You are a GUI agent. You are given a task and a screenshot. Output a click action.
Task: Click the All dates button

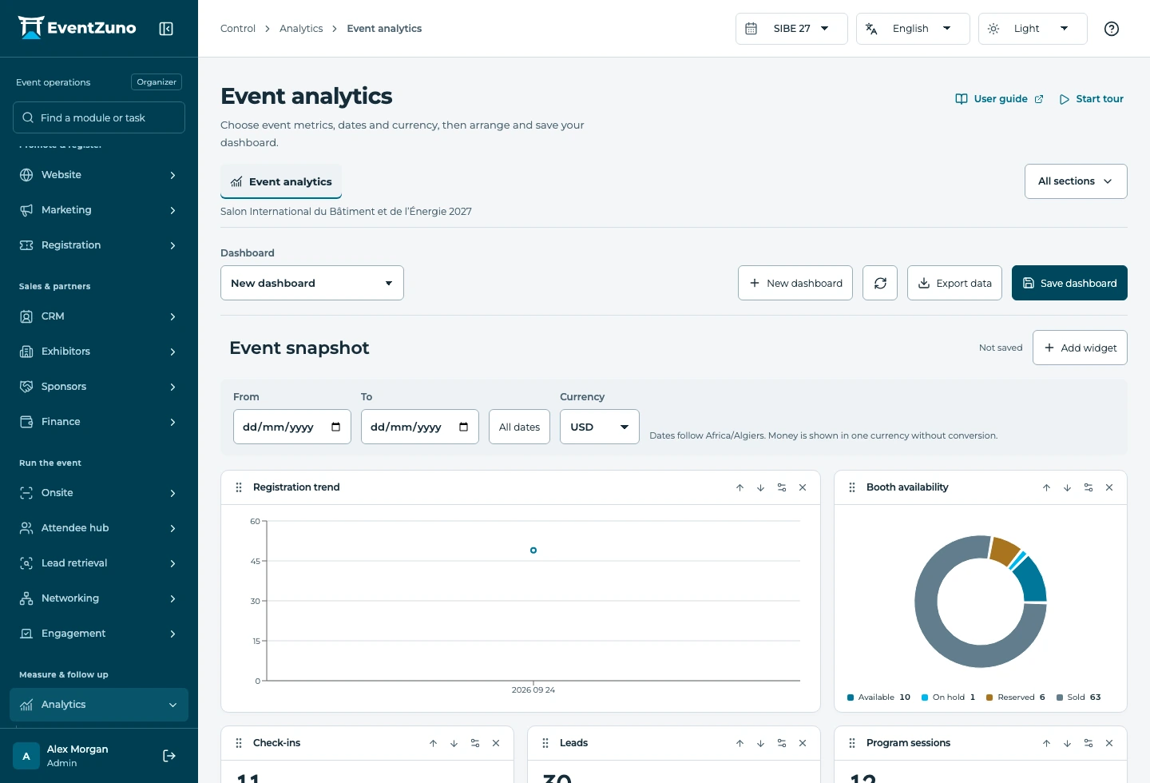[x=519, y=427]
